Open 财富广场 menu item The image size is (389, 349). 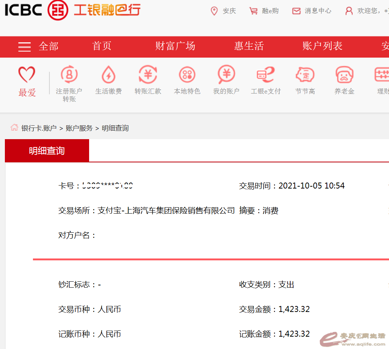175,46
